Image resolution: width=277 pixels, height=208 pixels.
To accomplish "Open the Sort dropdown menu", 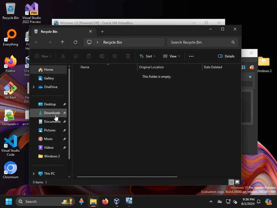I will [147, 56].
